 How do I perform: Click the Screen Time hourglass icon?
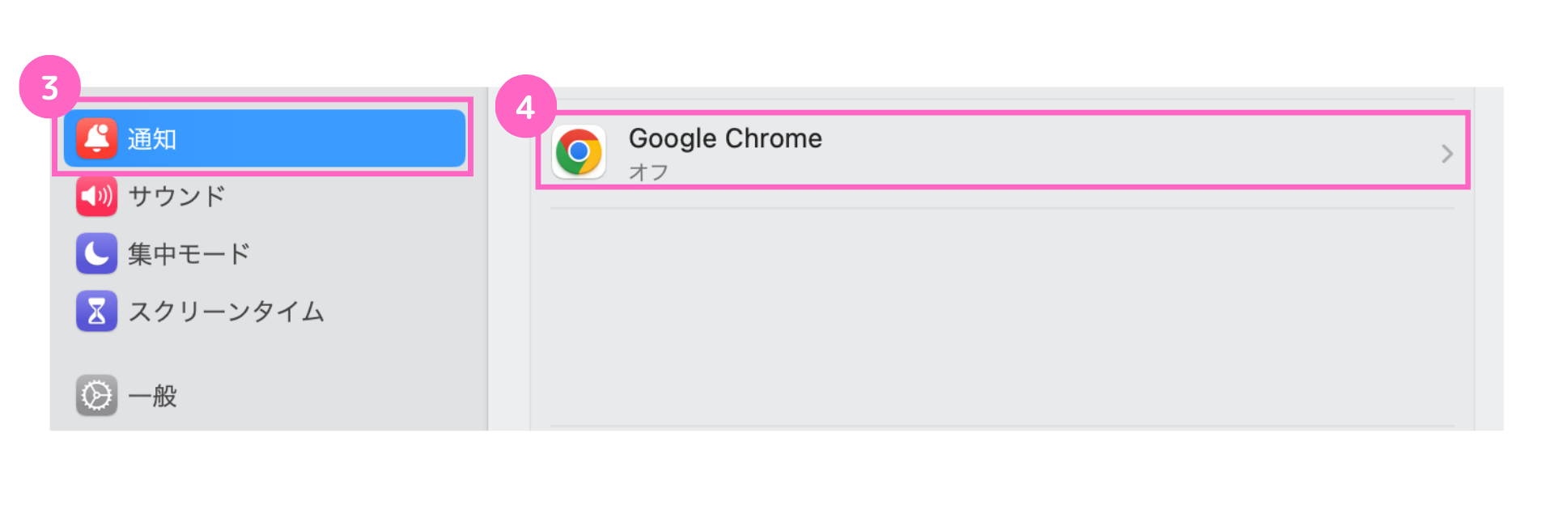[96, 311]
